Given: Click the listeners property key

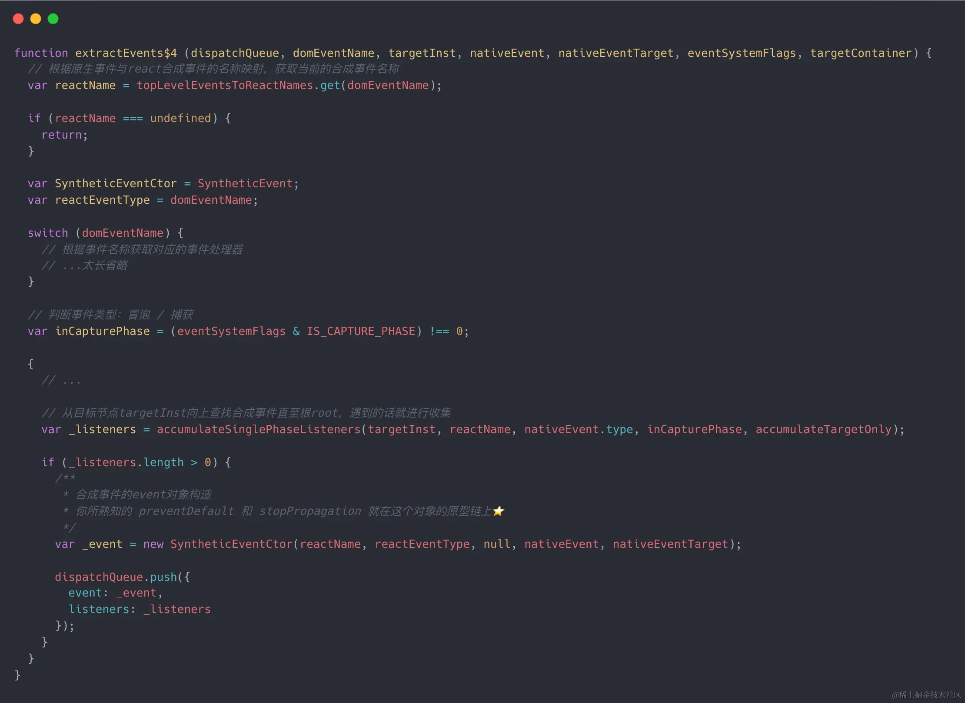Looking at the screenshot, I should pos(99,610).
